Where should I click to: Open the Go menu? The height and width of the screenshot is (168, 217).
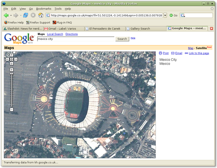tap(31, 9)
